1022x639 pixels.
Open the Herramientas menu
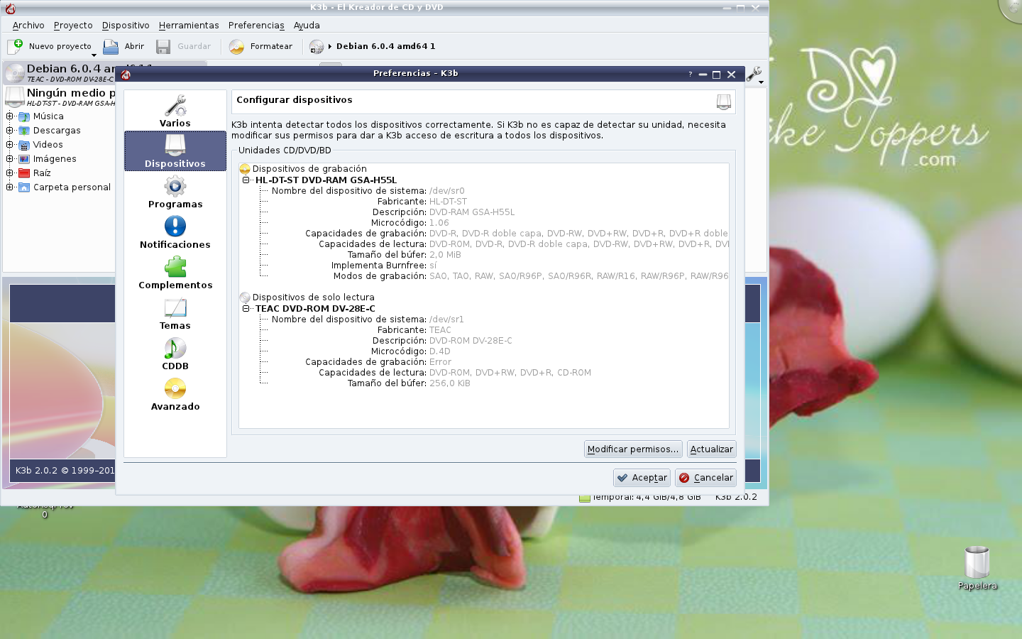click(189, 26)
